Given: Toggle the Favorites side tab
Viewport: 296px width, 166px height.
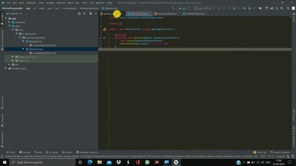Looking at the screenshot, I should coord(2,120).
